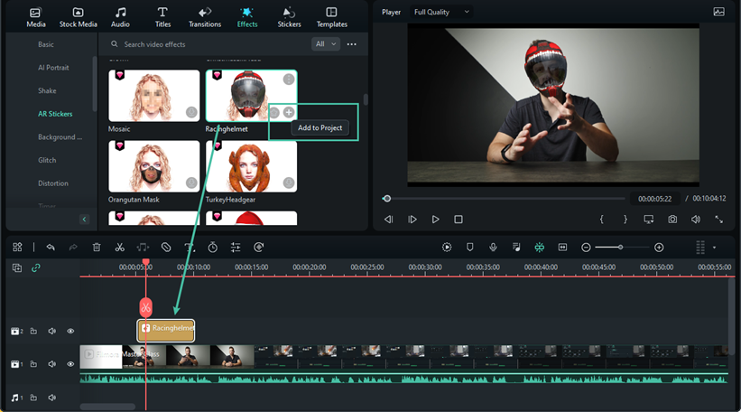Hide video track 2
Image resolution: width=741 pixels, height=412 pixels.
click(x=70, y=331)
